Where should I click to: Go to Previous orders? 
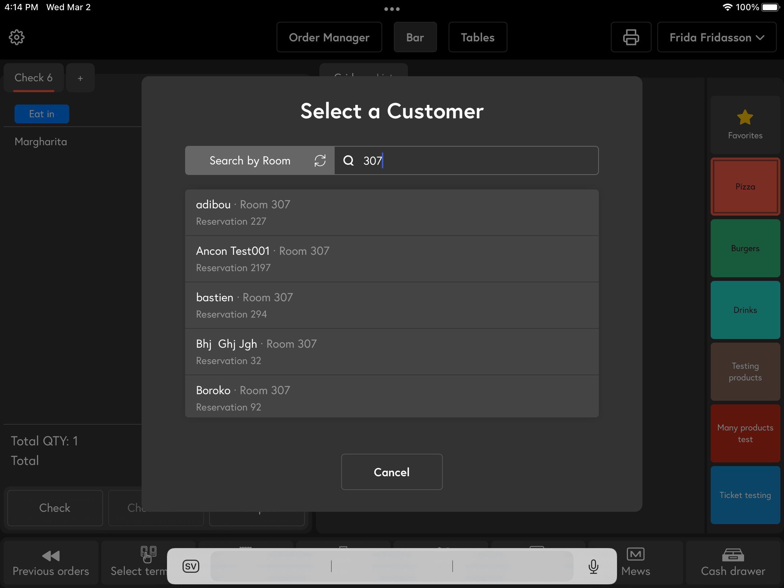point(51,562)
